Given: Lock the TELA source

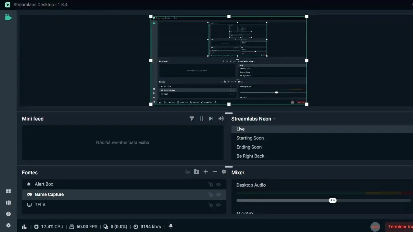Looking at the screenshot, I should click(x=211, y=205).
